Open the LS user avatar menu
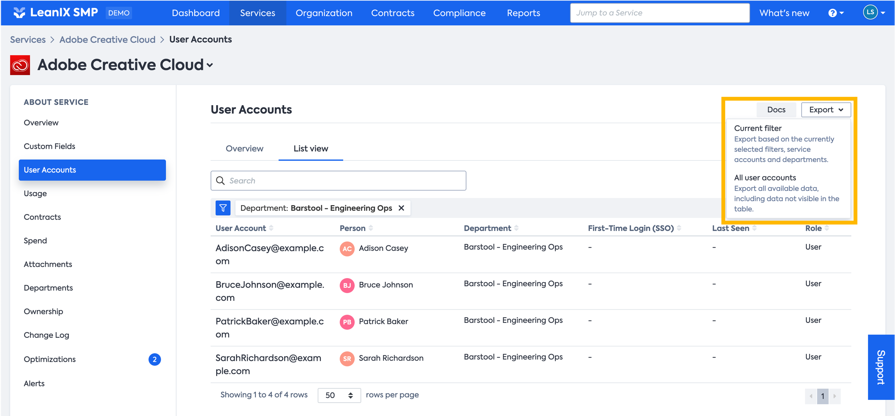Image resolution: width=895 pixels, height=416 pixels. click(x=874, y=12)
